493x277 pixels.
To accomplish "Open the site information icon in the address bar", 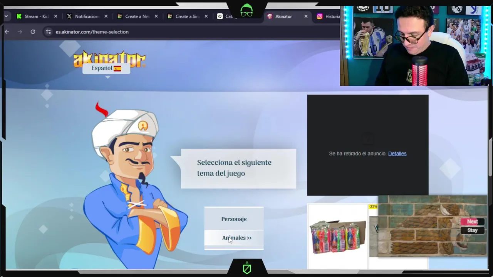I will [x=48, y=32].
